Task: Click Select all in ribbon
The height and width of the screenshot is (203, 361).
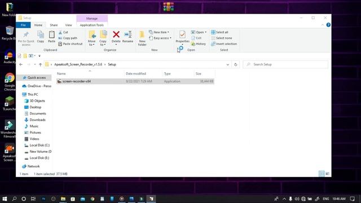Action: [x=219, y=32]
